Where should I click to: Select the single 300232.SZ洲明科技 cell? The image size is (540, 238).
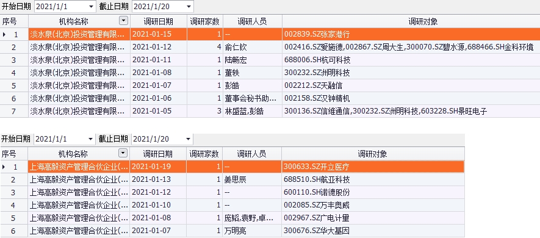pyautogui.click(x=411, y=73)
